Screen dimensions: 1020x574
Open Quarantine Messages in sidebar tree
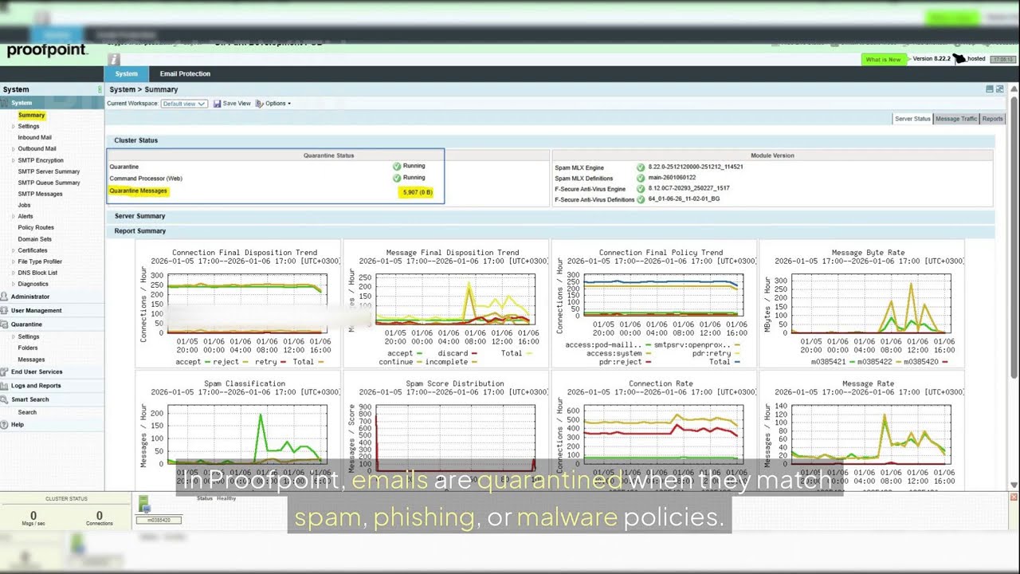31,360
